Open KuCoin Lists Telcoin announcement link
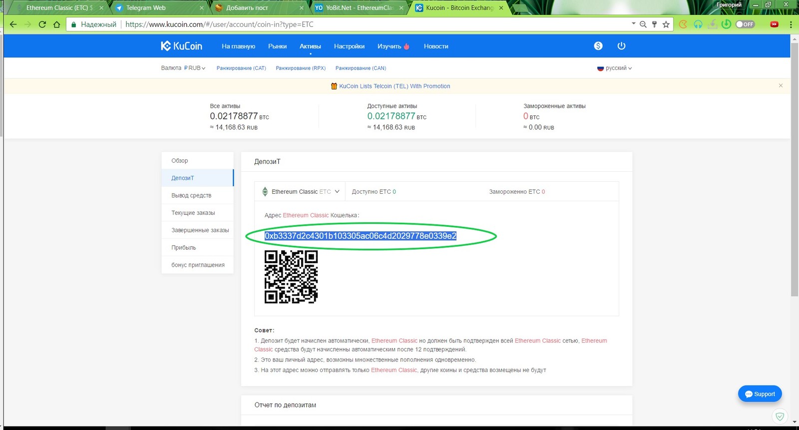Screen dimensions: 799x430 point(395,86)
